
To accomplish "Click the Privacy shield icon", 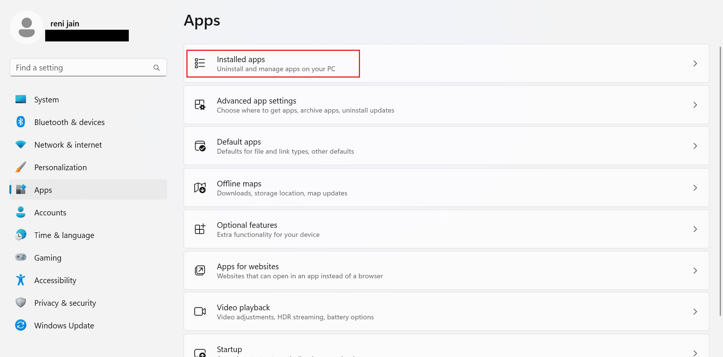I will [x=21, y=302].
